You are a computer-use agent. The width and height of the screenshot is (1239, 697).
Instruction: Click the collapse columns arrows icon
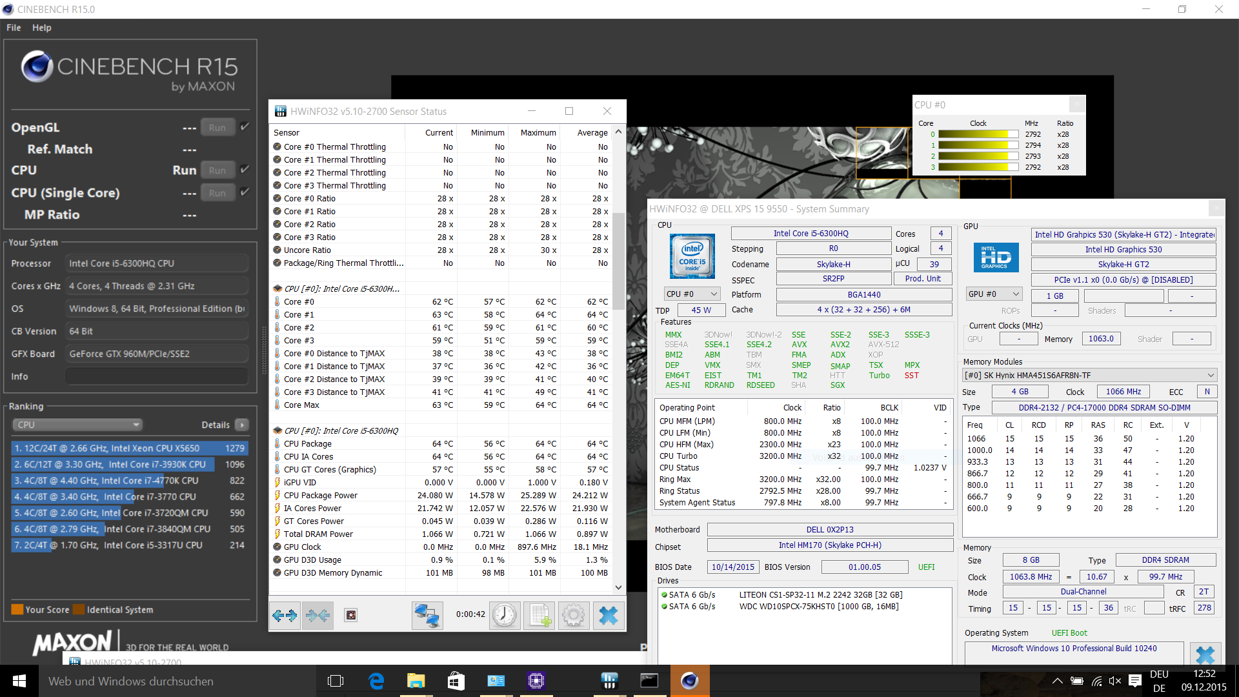317,616
